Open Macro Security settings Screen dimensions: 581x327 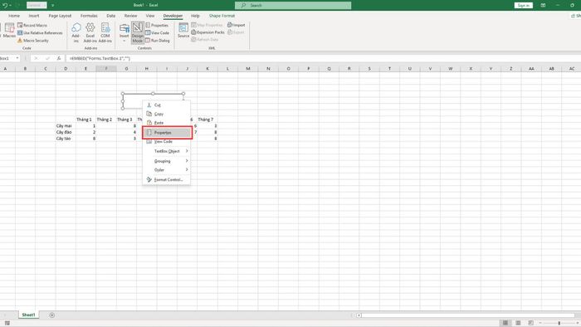coord(33,41)
